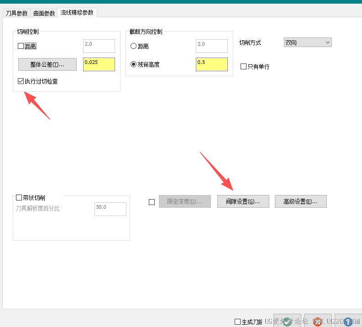362x327 pixels.
Task: Cancel dialog with red X icon
Action: point(318,321)
